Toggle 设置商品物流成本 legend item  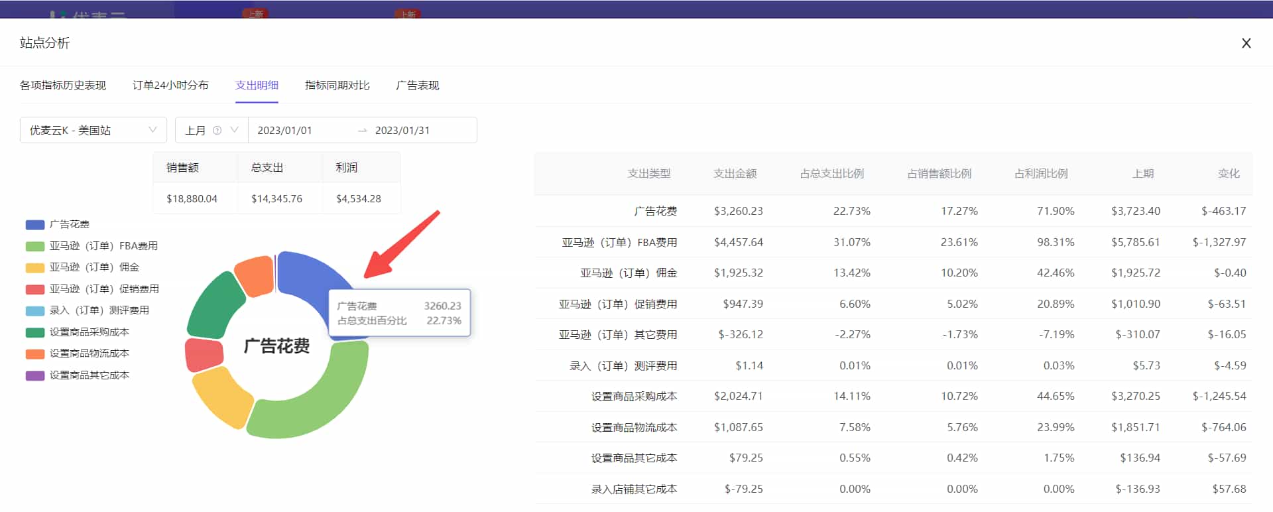[x=78, y=353]
